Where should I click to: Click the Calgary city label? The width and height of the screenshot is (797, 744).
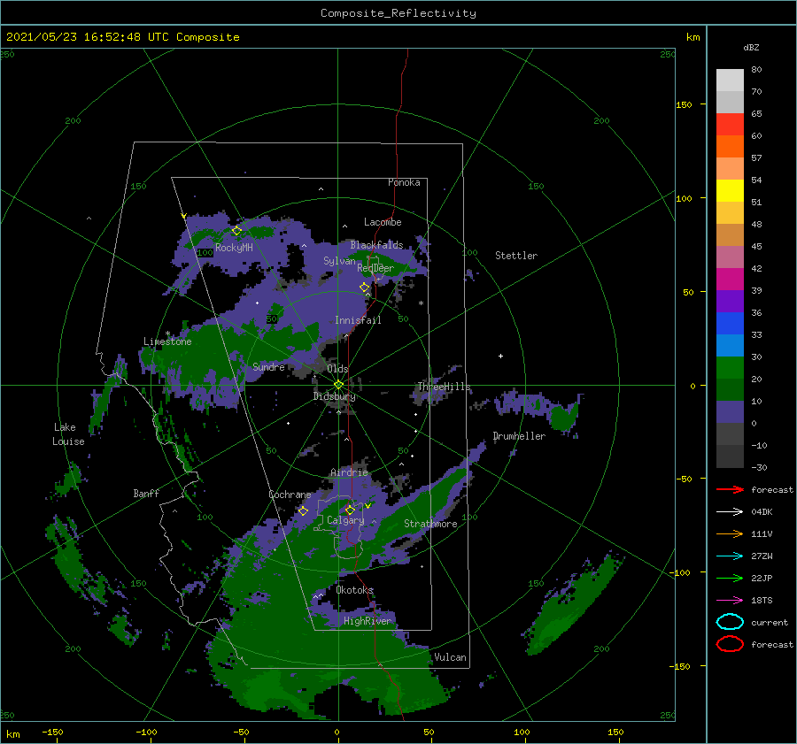pos(345,520)
